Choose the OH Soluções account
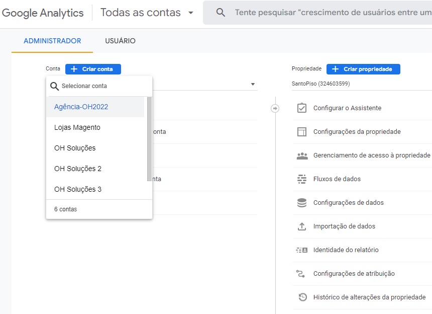The width and height of the screenshot is (432, 314). (95, 148)
